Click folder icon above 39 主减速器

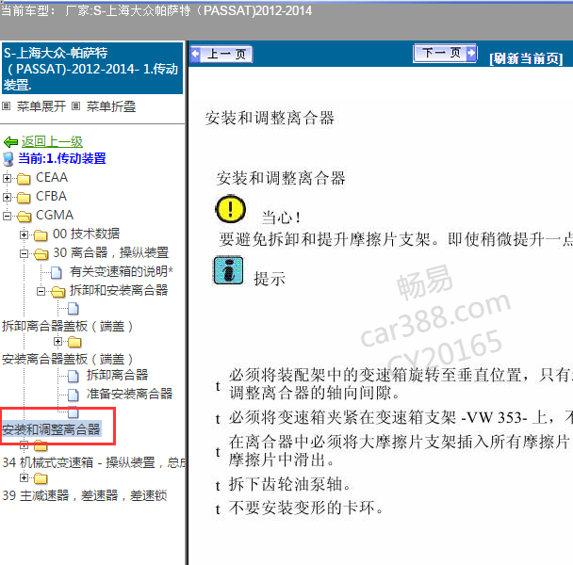[41, 478]
